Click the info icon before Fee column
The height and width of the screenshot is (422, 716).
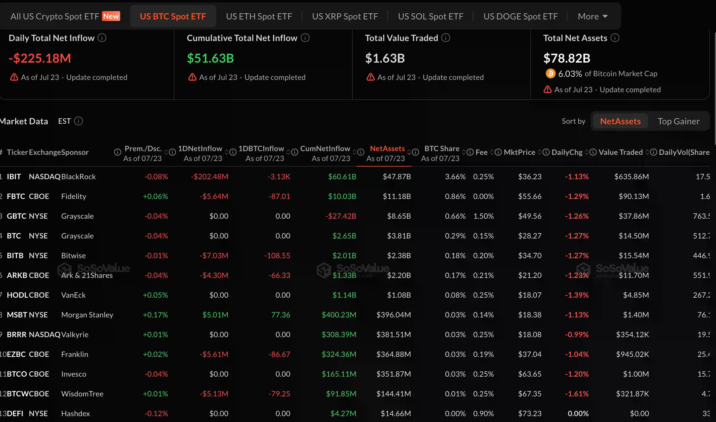pos(470,152)
